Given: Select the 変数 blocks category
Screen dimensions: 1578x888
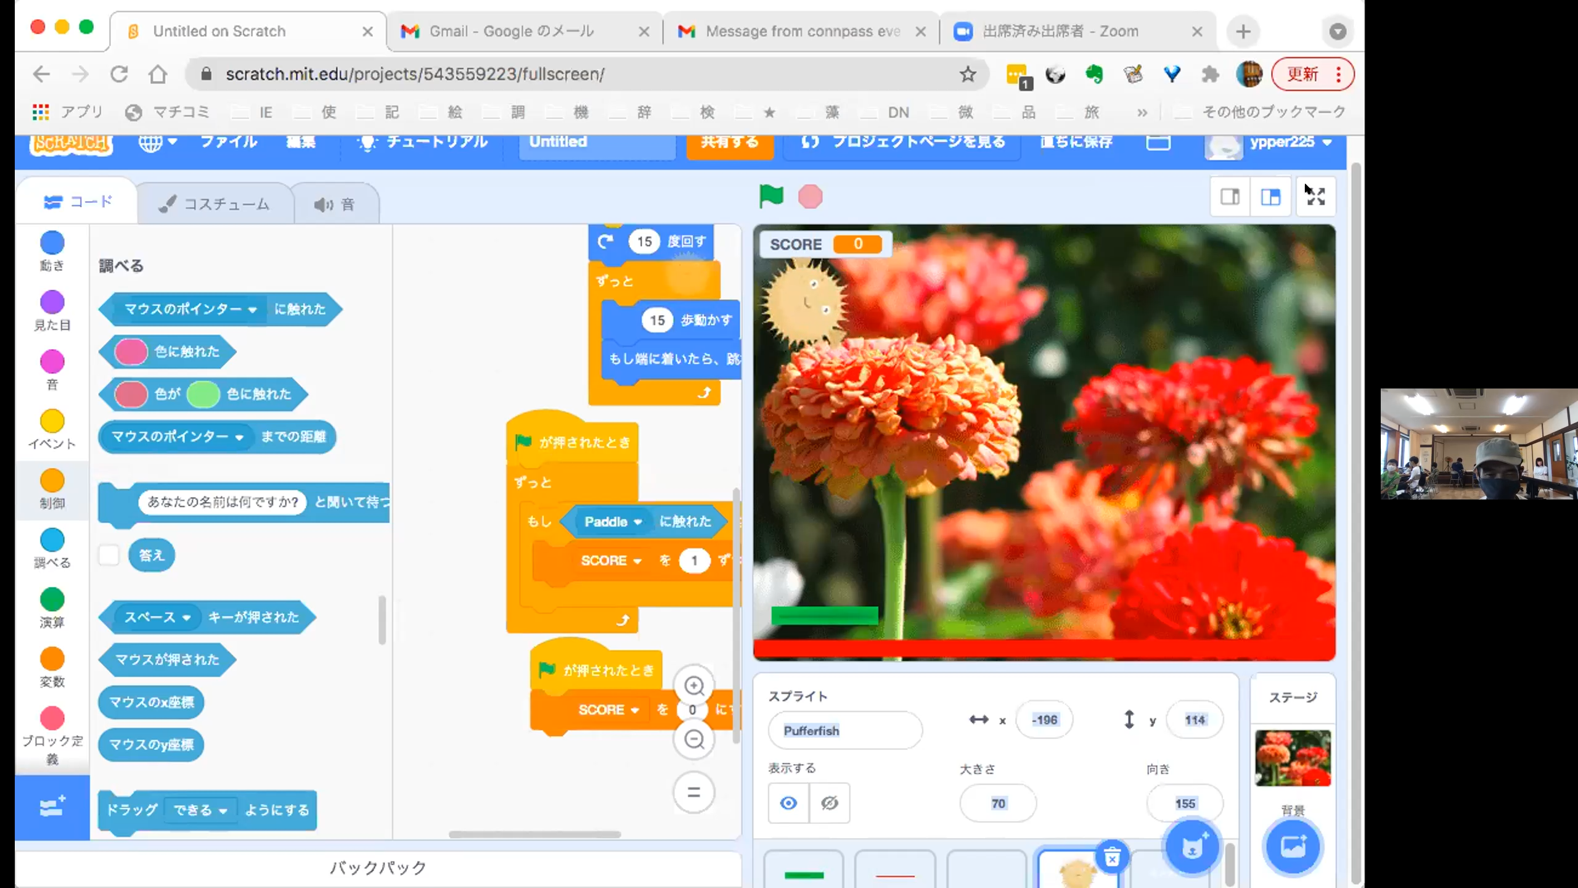Looking at the screenshot, I should pyautogui.click(x=52, y=668).
